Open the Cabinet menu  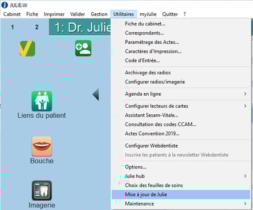point(12,14)
